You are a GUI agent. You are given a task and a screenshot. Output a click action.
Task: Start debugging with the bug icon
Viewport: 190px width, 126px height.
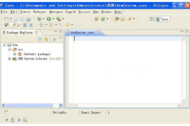[39, 19]
